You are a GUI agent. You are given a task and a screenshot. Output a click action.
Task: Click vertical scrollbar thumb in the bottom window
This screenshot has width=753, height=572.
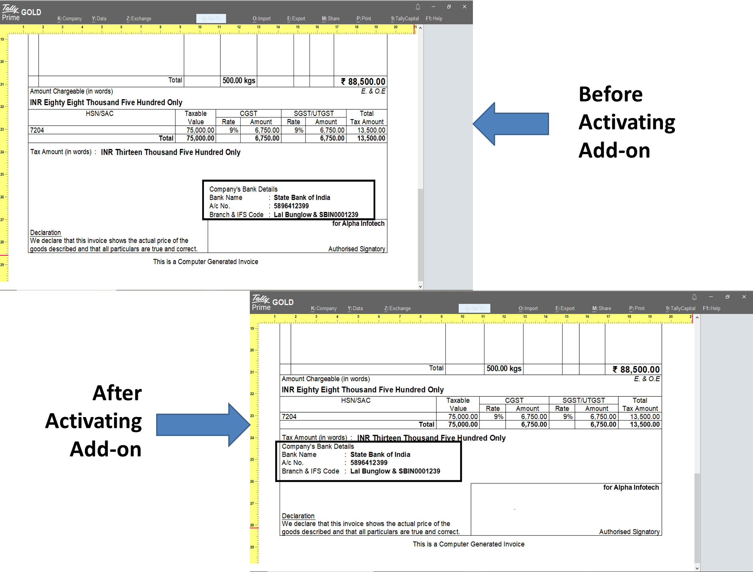tap(697, 518)
